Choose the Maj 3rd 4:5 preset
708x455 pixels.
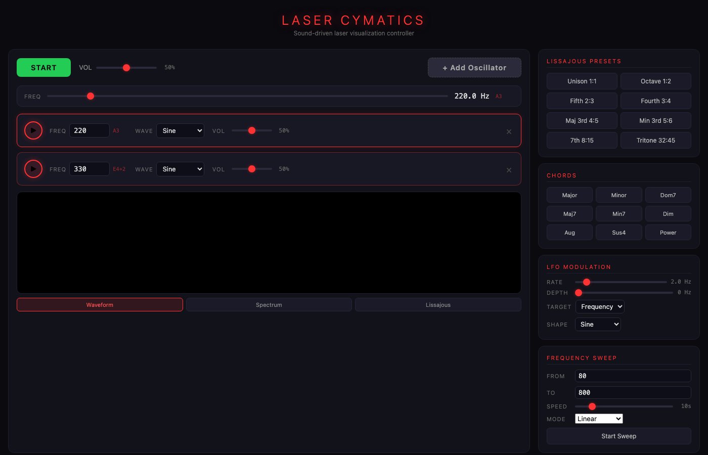(582, 120)
